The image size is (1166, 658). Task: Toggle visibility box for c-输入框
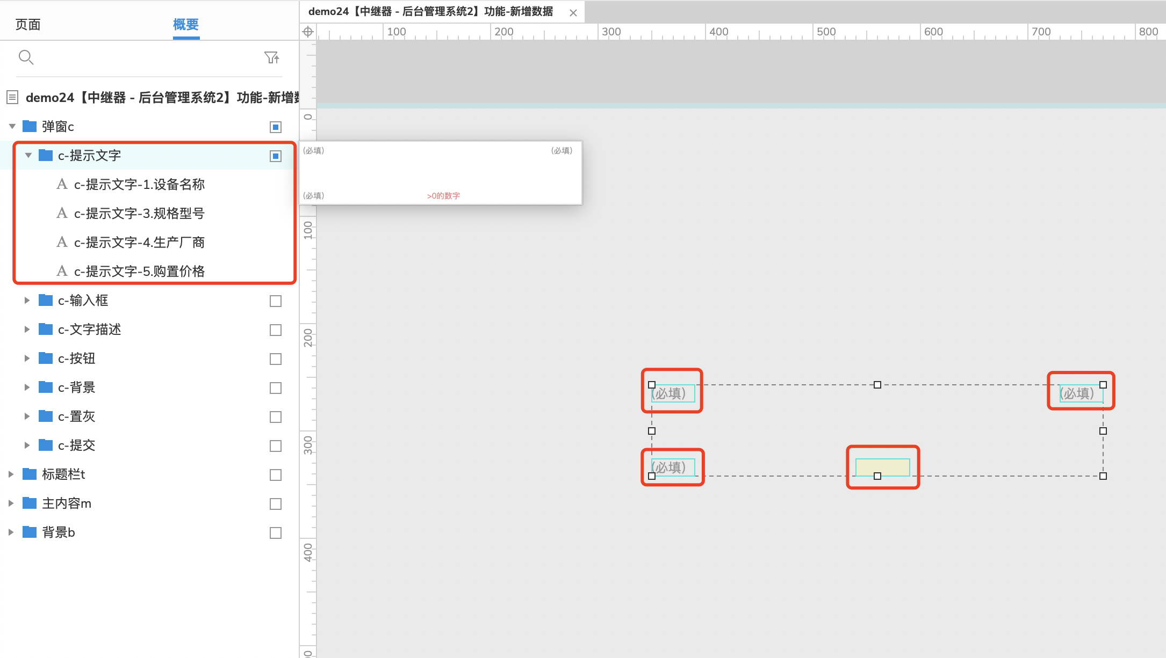[x=276, y=301]
